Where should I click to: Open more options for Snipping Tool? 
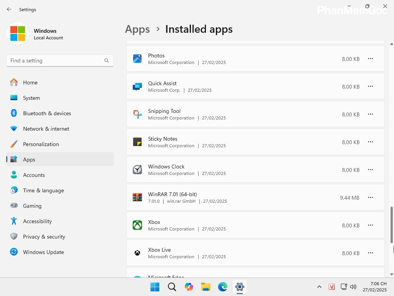pyautogui.click(x=371, y=114)
